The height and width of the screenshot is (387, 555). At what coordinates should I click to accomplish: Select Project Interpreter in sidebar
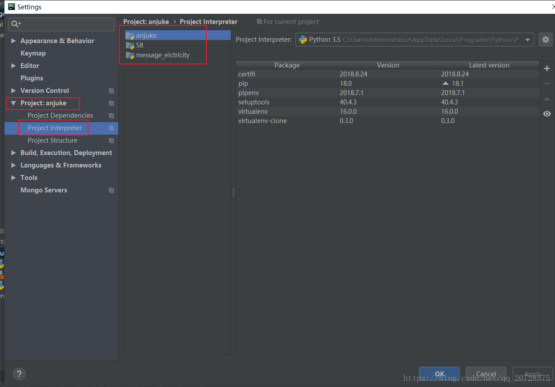[55, 128]
